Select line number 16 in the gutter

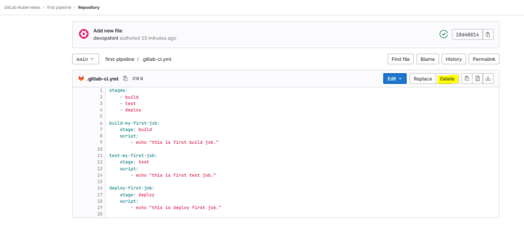click(100, 188)
